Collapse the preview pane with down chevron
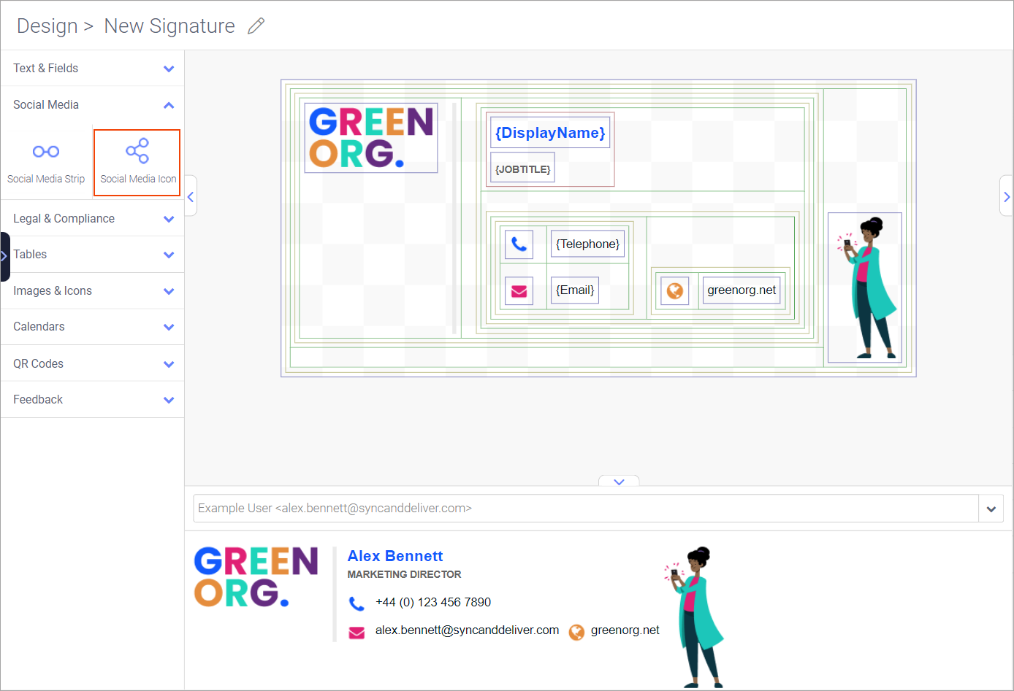1014x691 pixels. (x=619, y=482)
